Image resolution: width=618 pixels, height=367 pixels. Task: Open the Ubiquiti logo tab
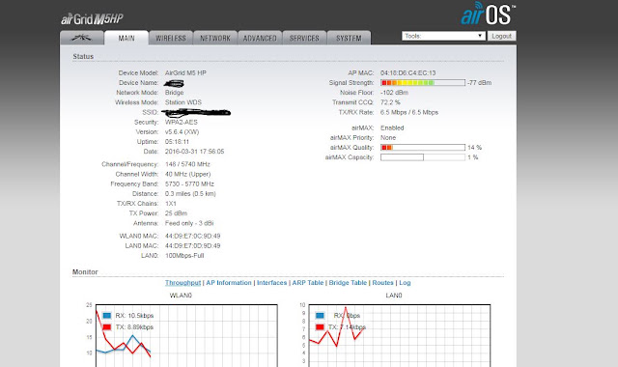tap(82, 38)
